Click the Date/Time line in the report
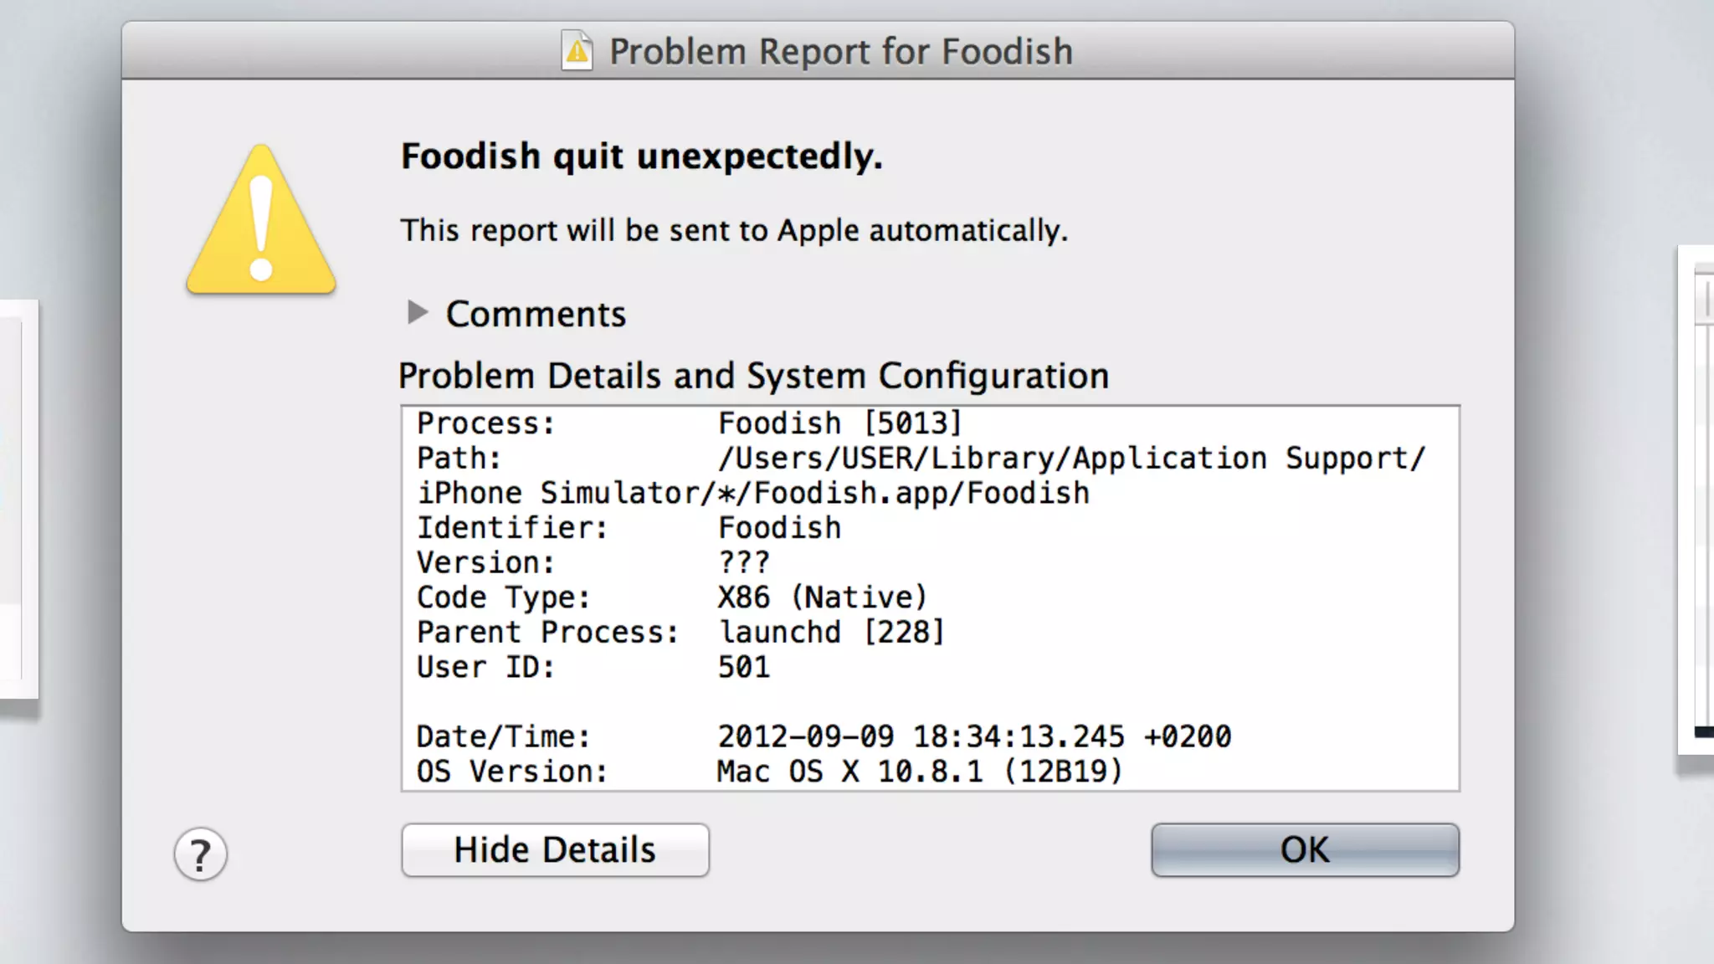 (824, 737)
